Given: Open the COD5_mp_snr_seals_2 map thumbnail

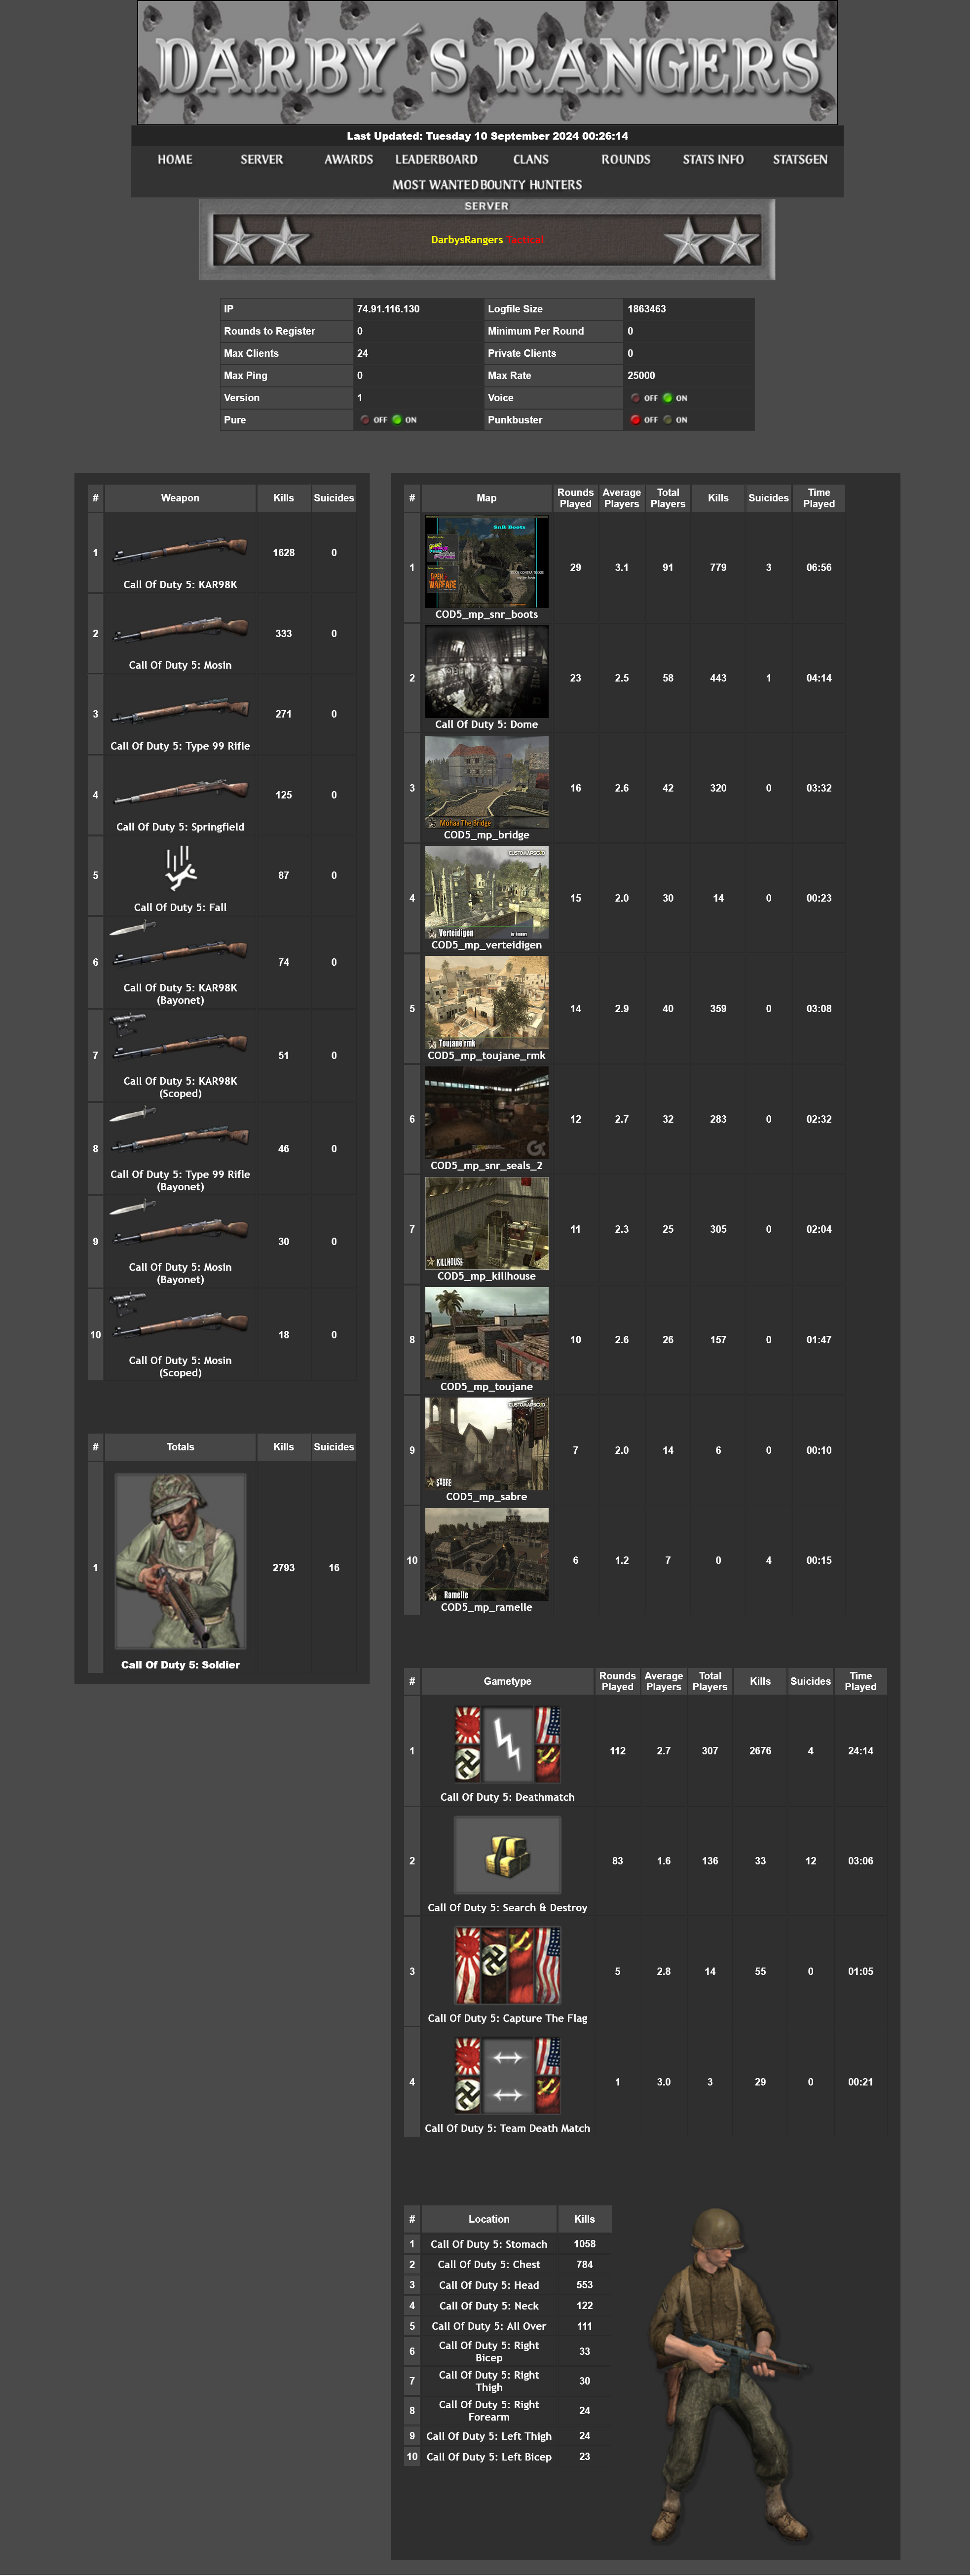Looking at the screenshot, I should [487, 1113].
